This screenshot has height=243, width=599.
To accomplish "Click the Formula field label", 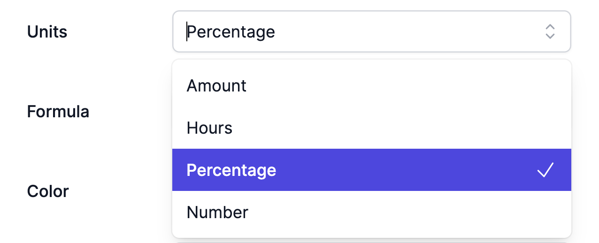I will [x=58, y=112].
